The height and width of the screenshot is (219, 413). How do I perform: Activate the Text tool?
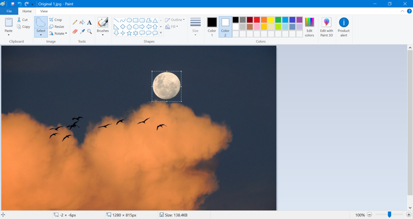[89, 23]
